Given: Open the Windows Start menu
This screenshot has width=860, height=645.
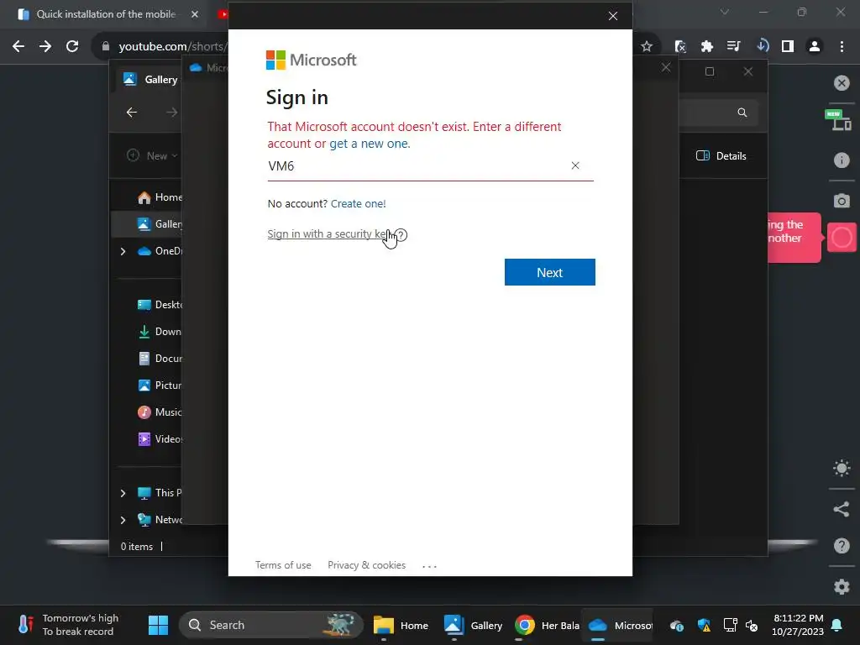Looking at the screenshot, I should (159, 625).
